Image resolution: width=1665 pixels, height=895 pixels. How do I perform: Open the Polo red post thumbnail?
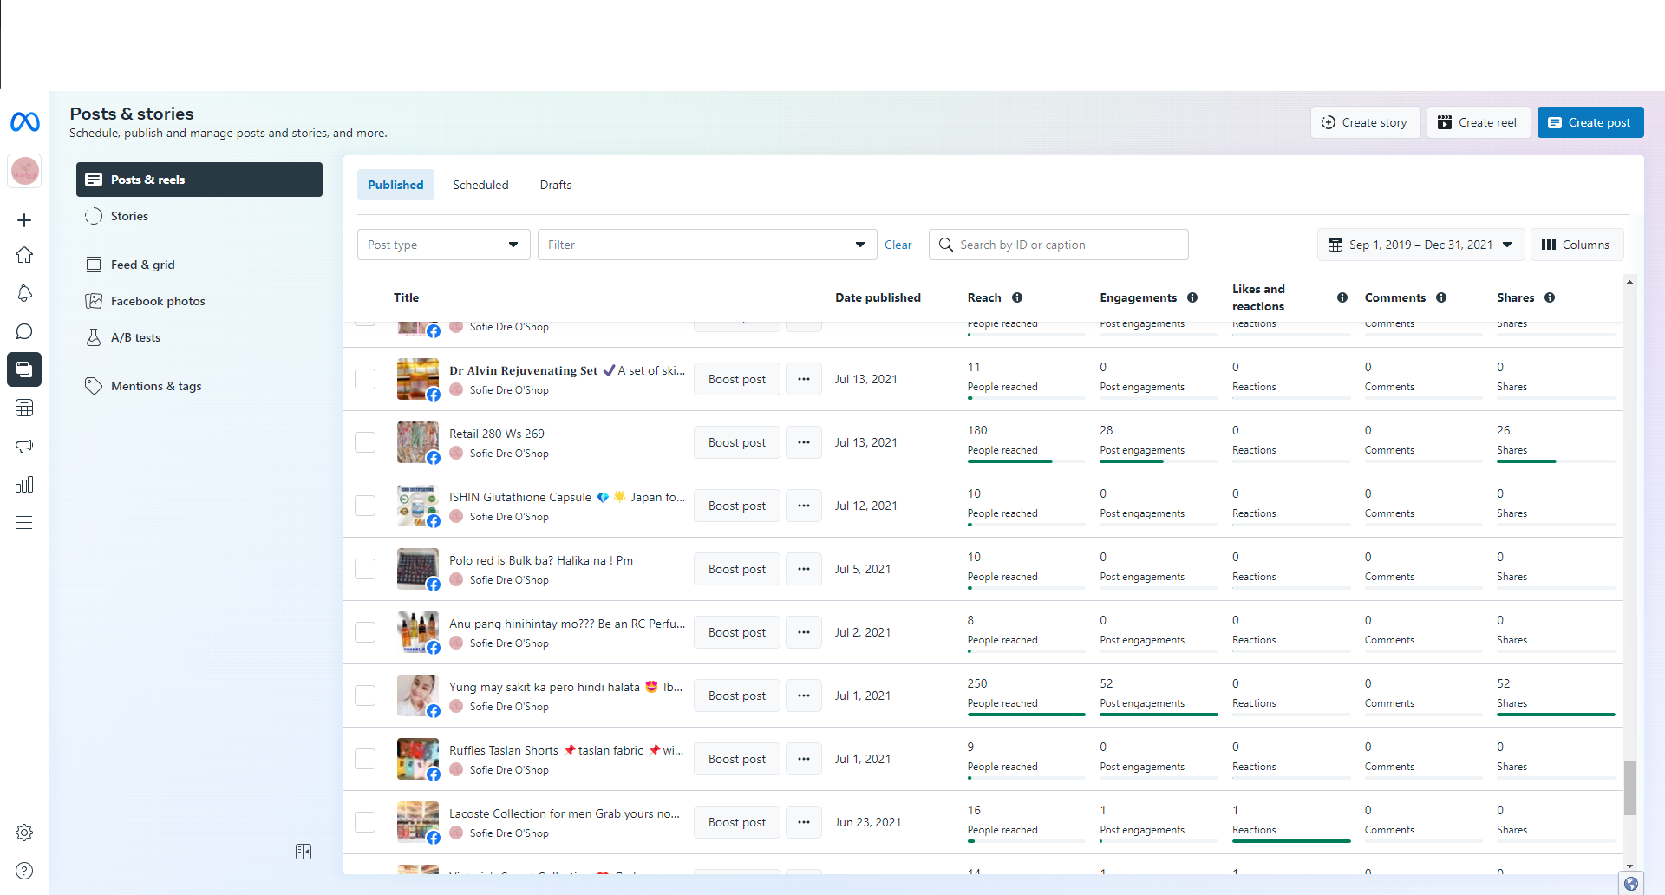click(417, 569)
